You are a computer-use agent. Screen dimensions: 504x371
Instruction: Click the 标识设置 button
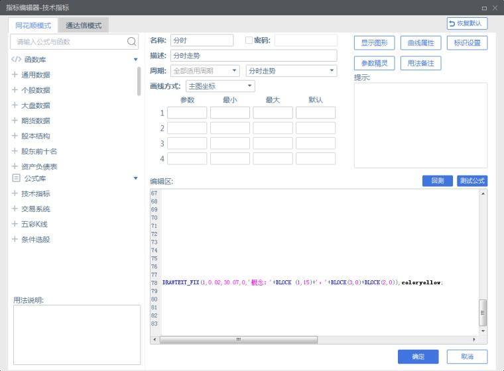click(467, 42)
